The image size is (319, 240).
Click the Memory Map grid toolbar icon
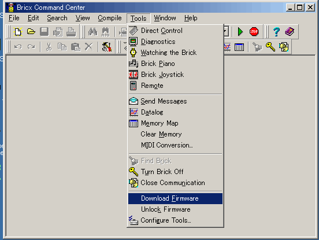[239, 47]
